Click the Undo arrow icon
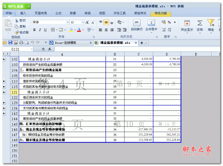This screenshot has height=166, width=223. click(x=32, y=43)
